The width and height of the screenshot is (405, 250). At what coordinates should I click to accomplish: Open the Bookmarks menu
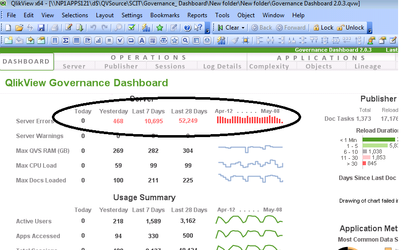point(165,15)
